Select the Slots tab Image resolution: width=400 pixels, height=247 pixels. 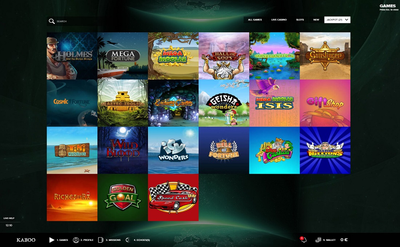300,20
